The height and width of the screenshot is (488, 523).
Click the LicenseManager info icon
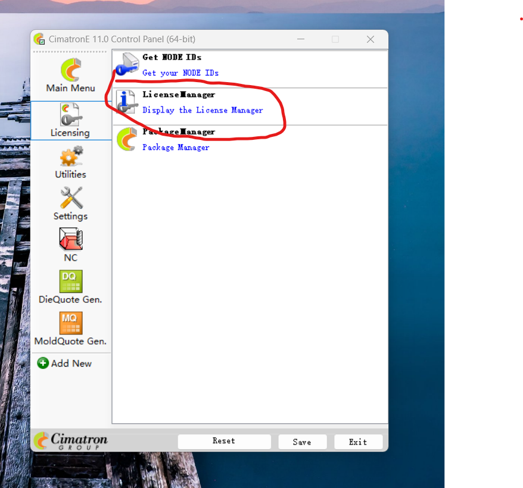[x=127, y=102]
